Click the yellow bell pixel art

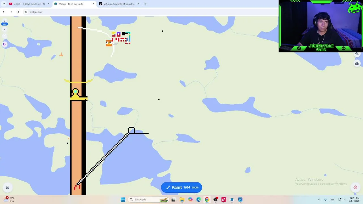pos(75,94)
